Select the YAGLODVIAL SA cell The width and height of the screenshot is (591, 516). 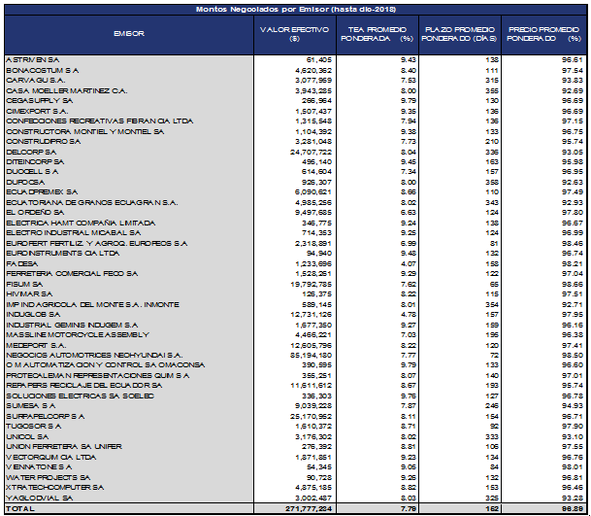(39, 499)
